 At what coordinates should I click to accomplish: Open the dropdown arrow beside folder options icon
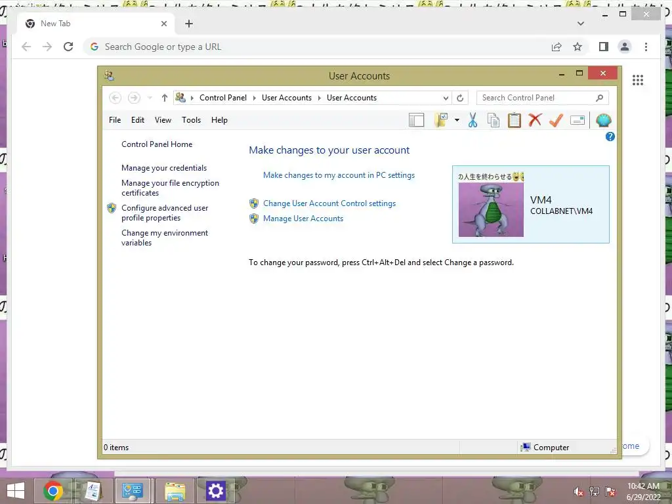(x=457, y=121)
